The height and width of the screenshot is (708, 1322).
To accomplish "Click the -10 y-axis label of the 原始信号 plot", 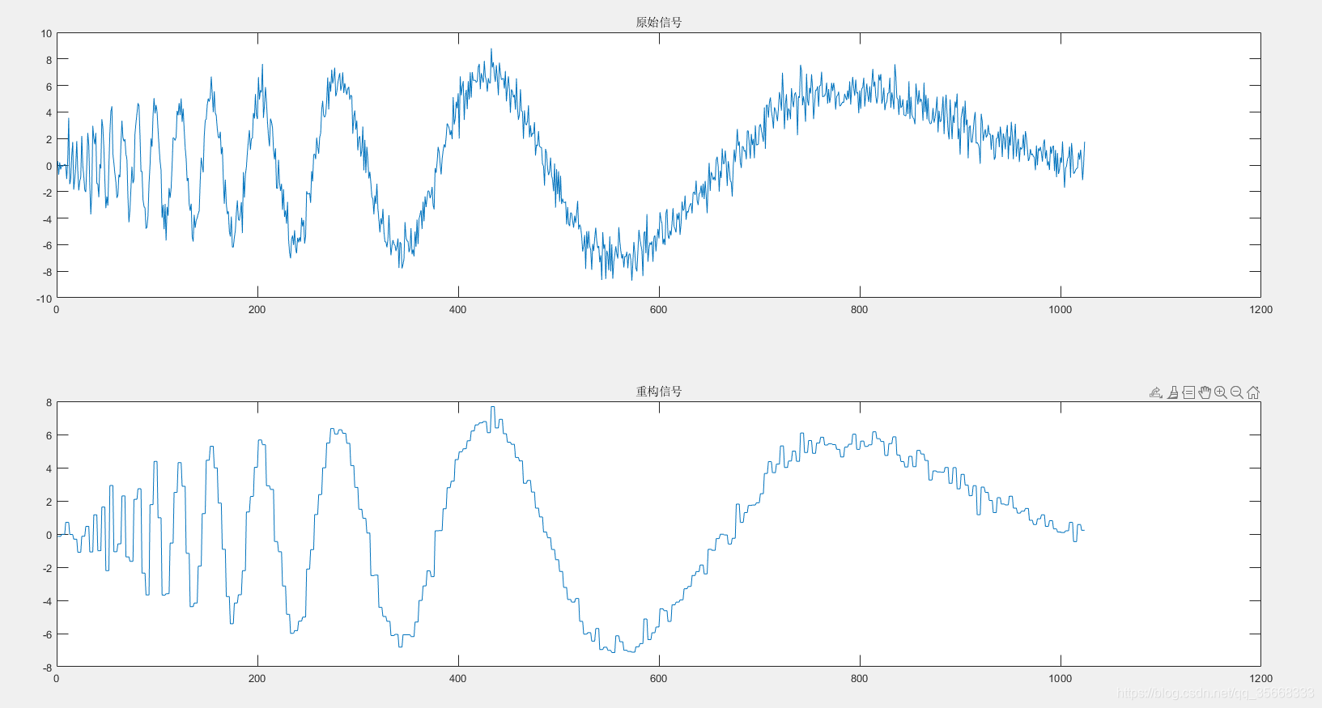I will tap(44, 298).
